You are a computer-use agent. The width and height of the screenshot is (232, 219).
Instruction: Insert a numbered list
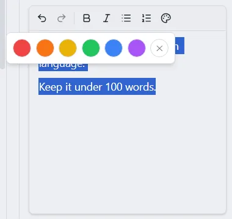coord(147,18)
